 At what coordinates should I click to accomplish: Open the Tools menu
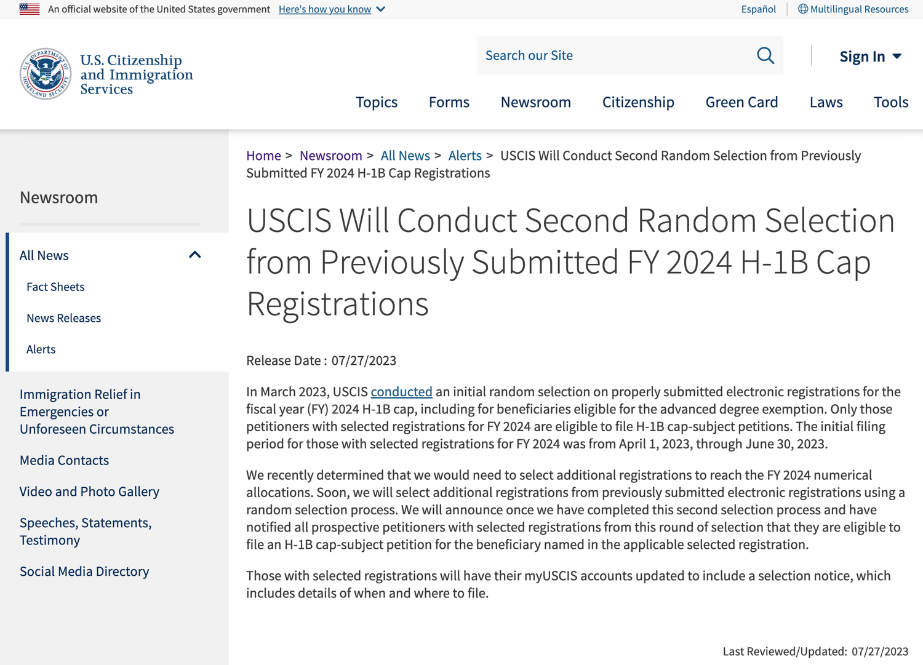891,102
